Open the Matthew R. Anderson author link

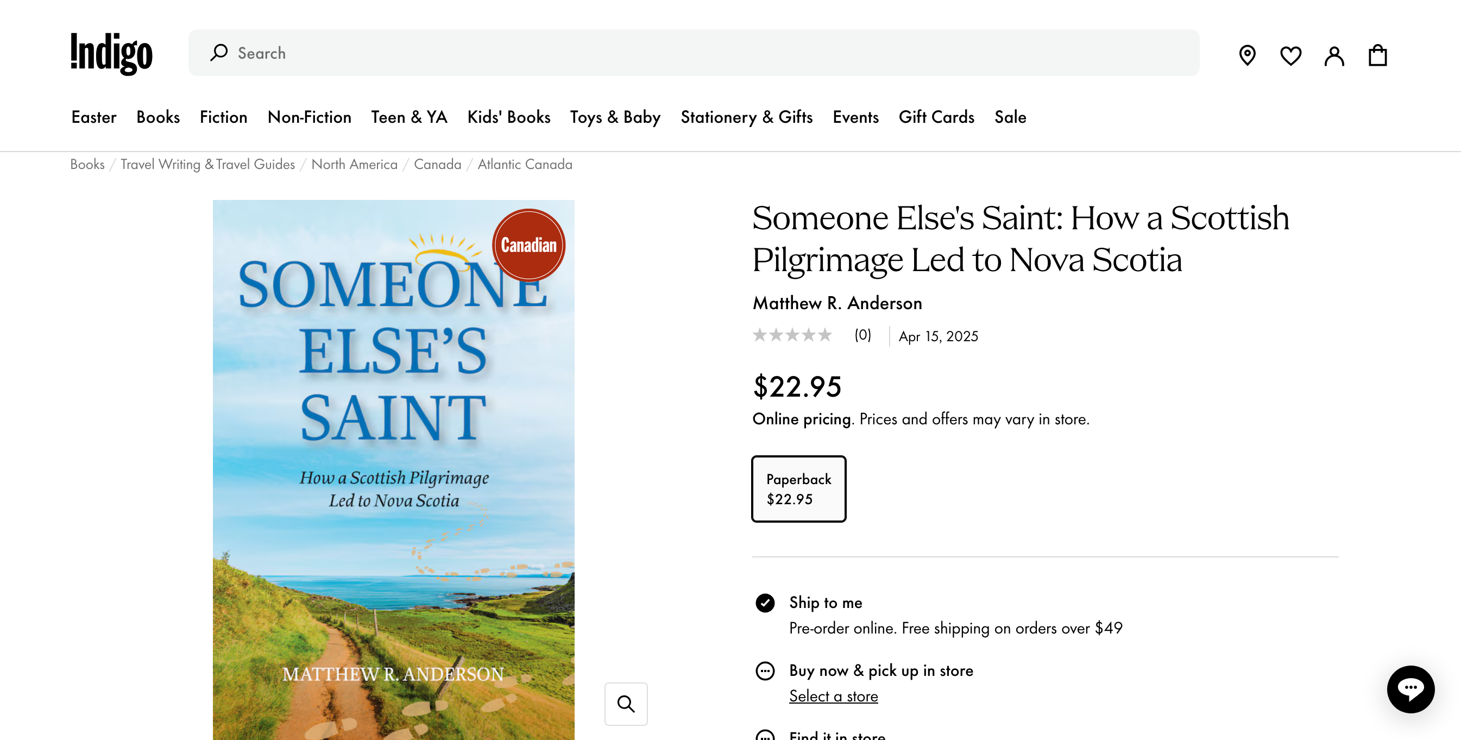pyautogui.click(x=837, y=303)
